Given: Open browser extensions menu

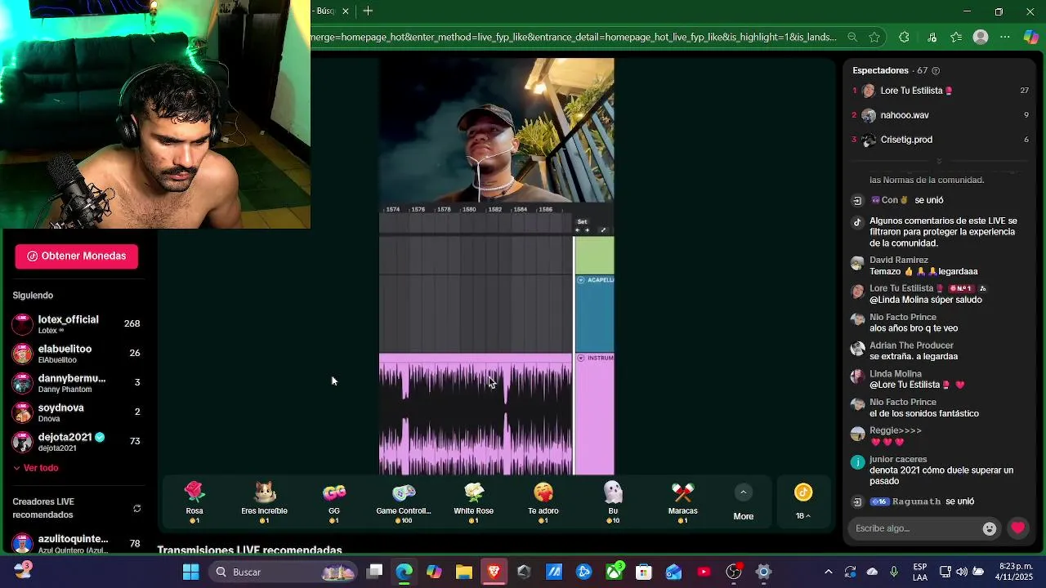Looking at the screenshot, I should point(904,37).
